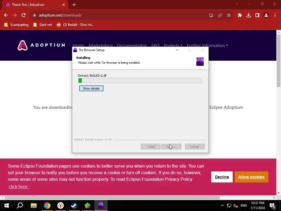Share this page via address bar icon
Screen dimensions: 281x211
220,15
